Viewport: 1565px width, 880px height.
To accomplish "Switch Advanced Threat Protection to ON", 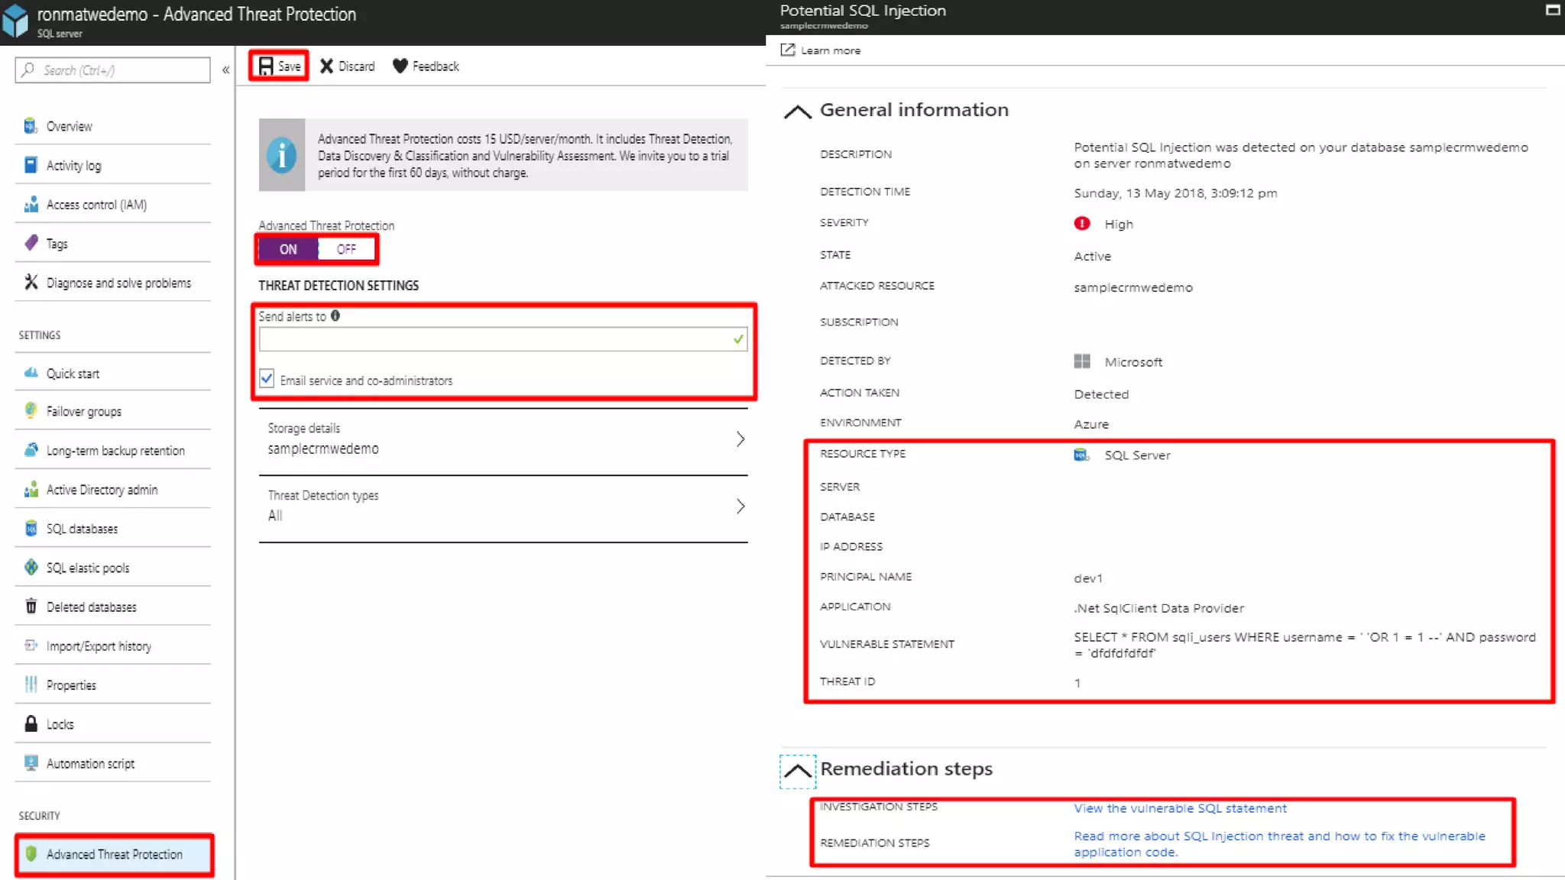I will (x=287, y=249).
